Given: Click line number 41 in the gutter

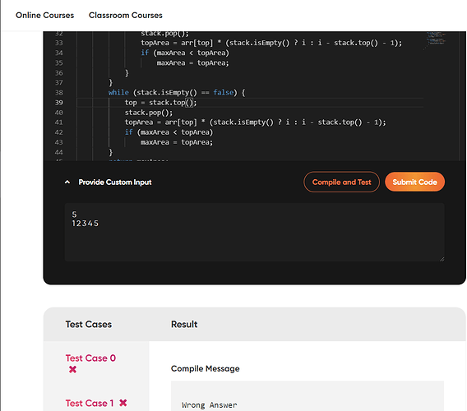Looking at the screenshot, I should 59,122.
